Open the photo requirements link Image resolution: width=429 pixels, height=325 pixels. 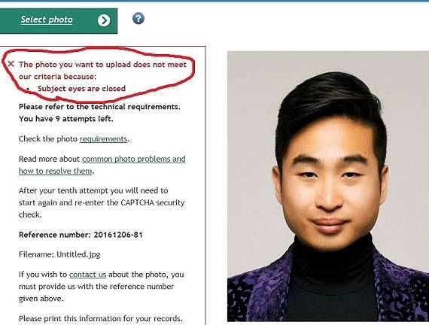(103, 139)
